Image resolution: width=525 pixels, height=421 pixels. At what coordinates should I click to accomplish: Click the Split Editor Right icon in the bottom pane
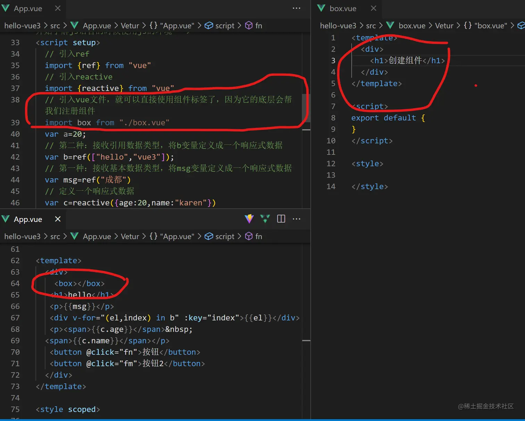(x=281, y=219)
